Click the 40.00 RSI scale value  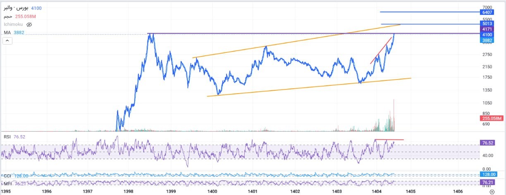pos(488,155)
